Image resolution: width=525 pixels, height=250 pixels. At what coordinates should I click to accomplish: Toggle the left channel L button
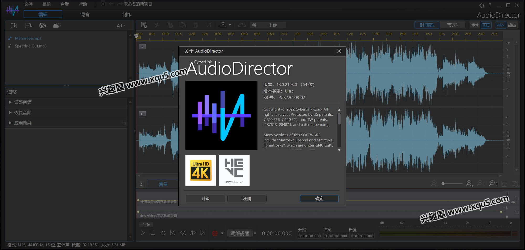(x=142, y=47)
